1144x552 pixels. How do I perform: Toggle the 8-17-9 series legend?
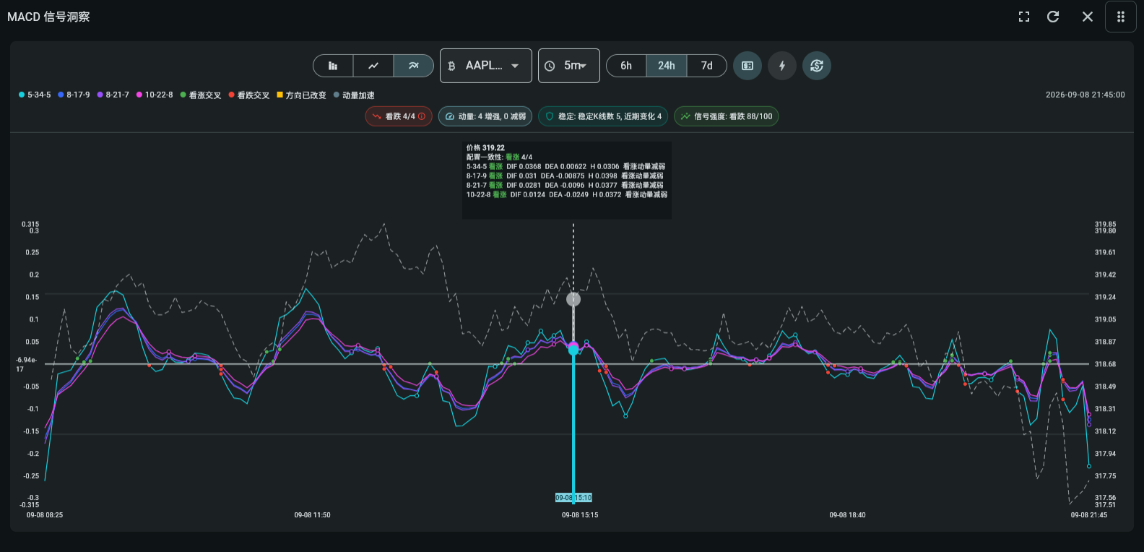[74, 95]
